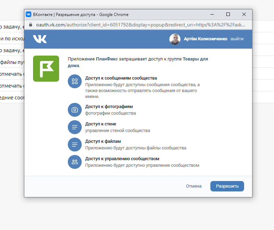Click the community messages access icon

click(x=75, y=81)
